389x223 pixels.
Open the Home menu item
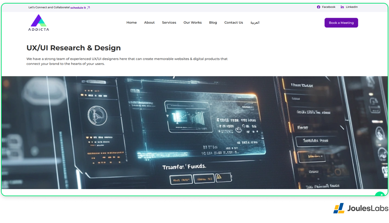132,23
